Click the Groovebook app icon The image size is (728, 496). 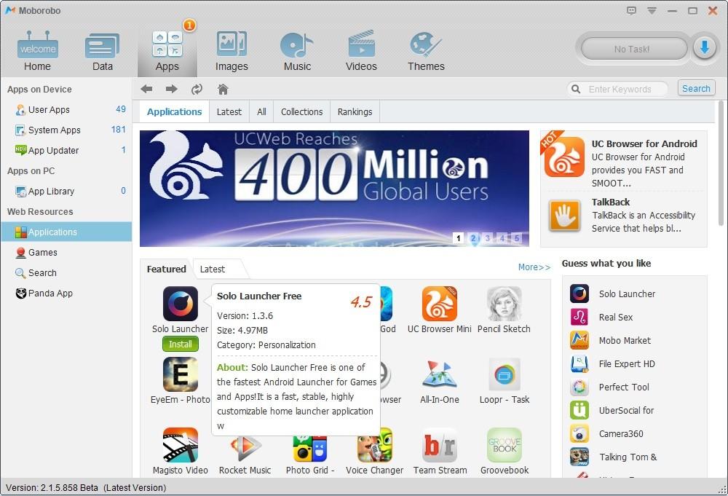[505, 445]
